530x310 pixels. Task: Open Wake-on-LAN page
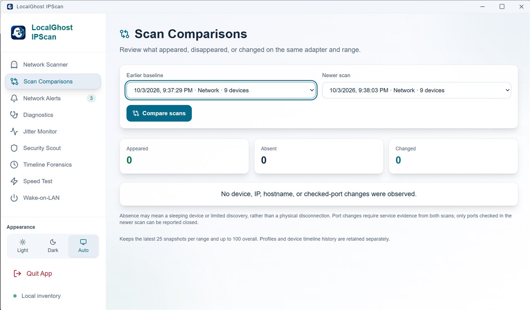53,198
